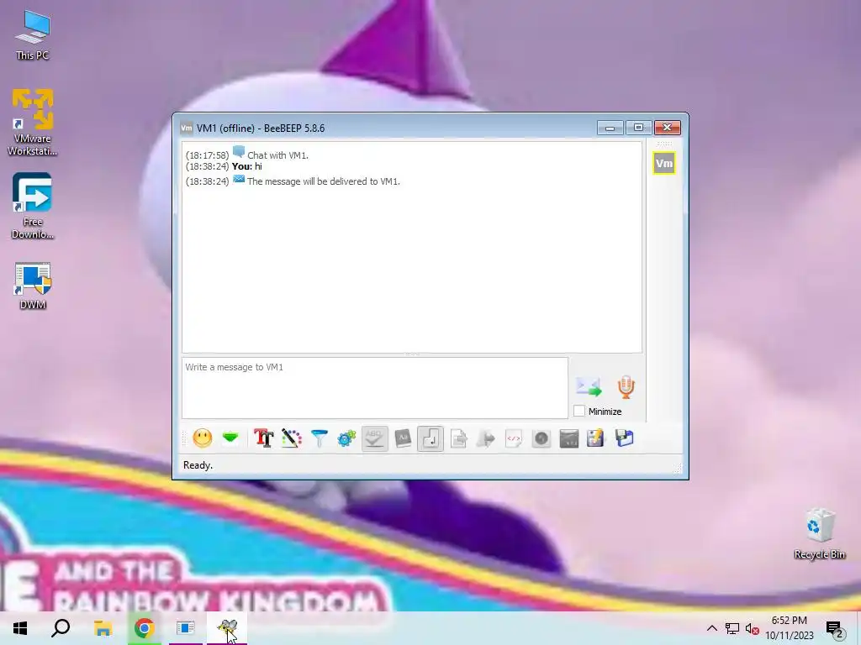861x645 pixels.
Task: Enable the Minimize checkbox
Action: tap(579, 411)
